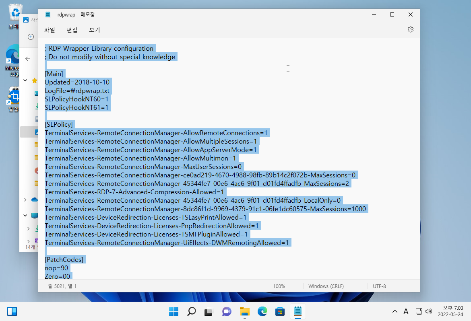Close the rdpwrap Notepad window

click(x=411, y=14)
